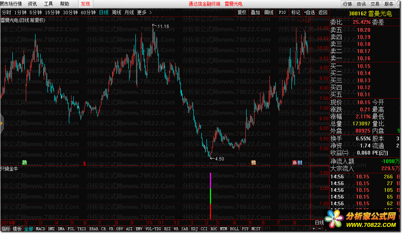403x234 pixels.
Task: Apply the PSY indicator
Action: [245, 229]
